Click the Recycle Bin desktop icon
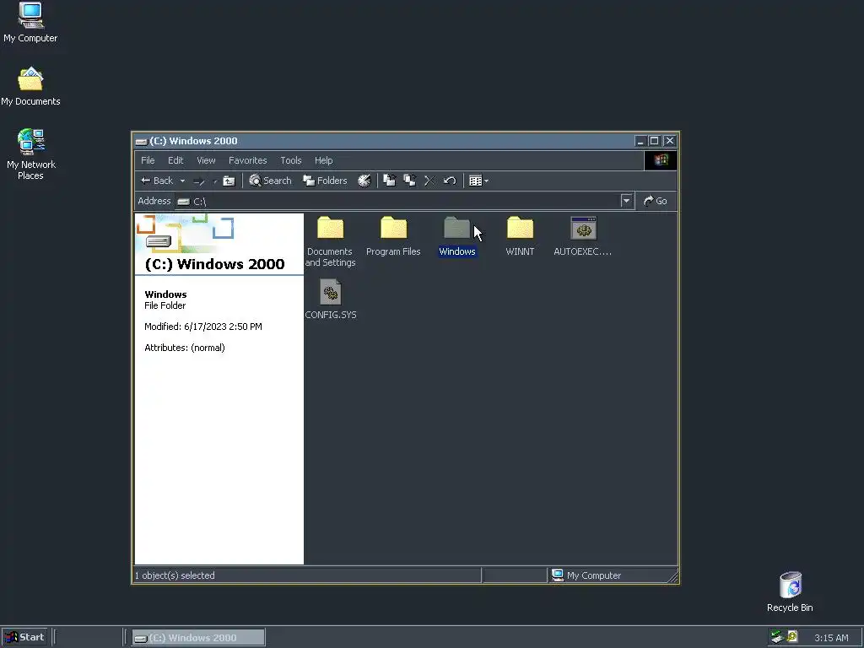864x648 pixels. 790,591
